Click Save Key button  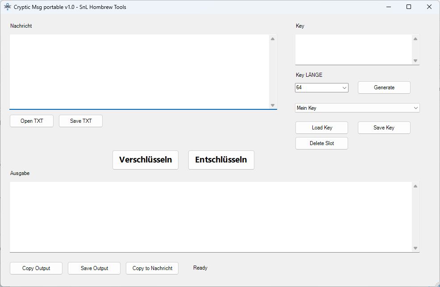tap(384, 128)
